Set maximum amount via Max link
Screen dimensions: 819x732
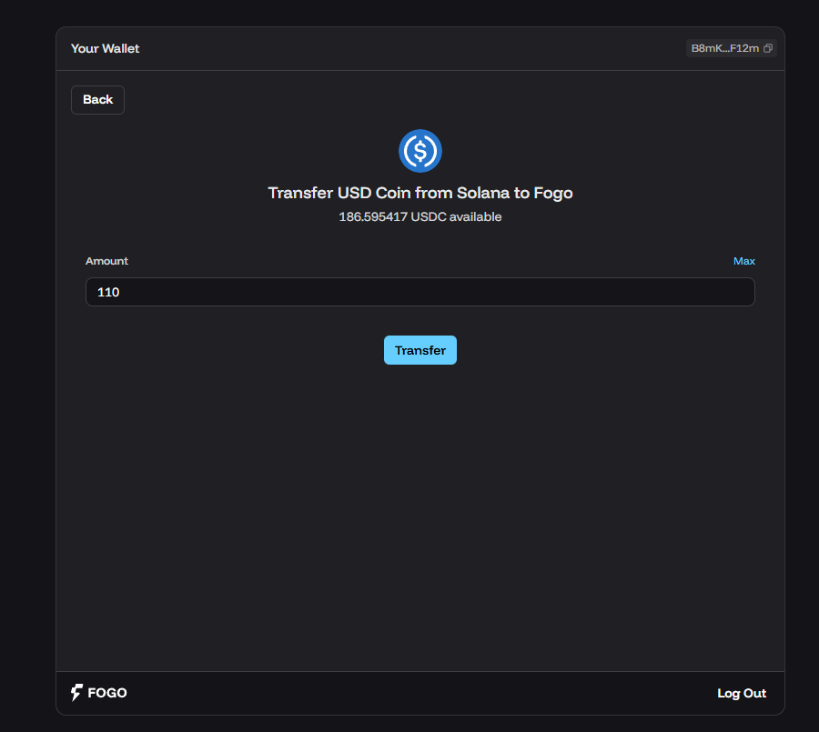tap(743, 261)
